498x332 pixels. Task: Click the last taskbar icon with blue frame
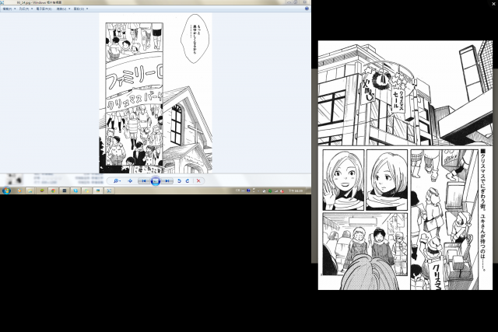109,190
